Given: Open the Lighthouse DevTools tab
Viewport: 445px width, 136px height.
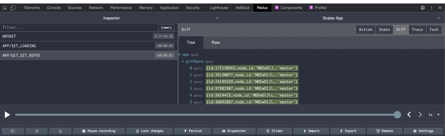Looking at the screenshot, I should [x=219, y=8].
